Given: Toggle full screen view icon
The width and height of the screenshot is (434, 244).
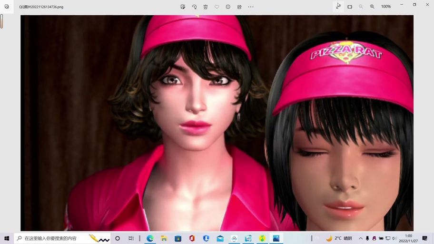Looking at the screenshot, I should [x=338, y=6].
